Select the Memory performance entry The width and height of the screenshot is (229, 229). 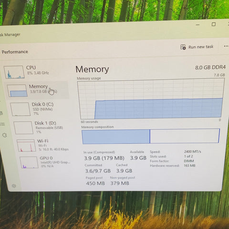(37, 90)
